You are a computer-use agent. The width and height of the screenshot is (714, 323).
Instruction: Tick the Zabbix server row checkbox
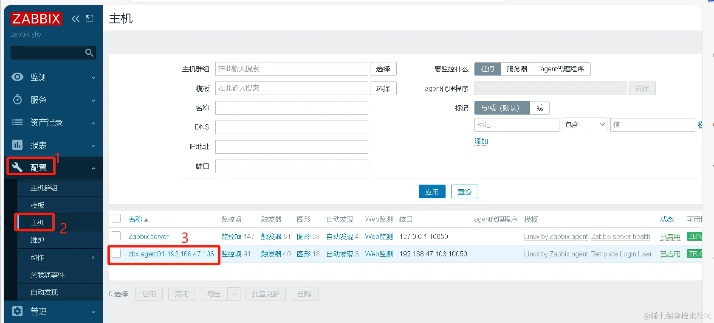(116, 236)
